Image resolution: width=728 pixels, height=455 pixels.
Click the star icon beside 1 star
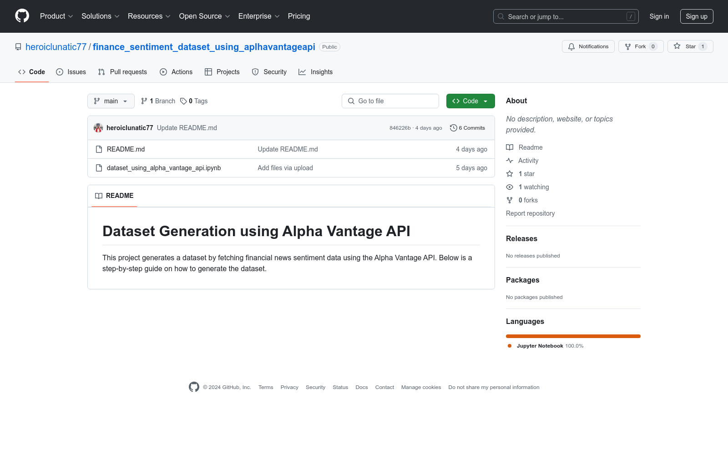[510, 174]
